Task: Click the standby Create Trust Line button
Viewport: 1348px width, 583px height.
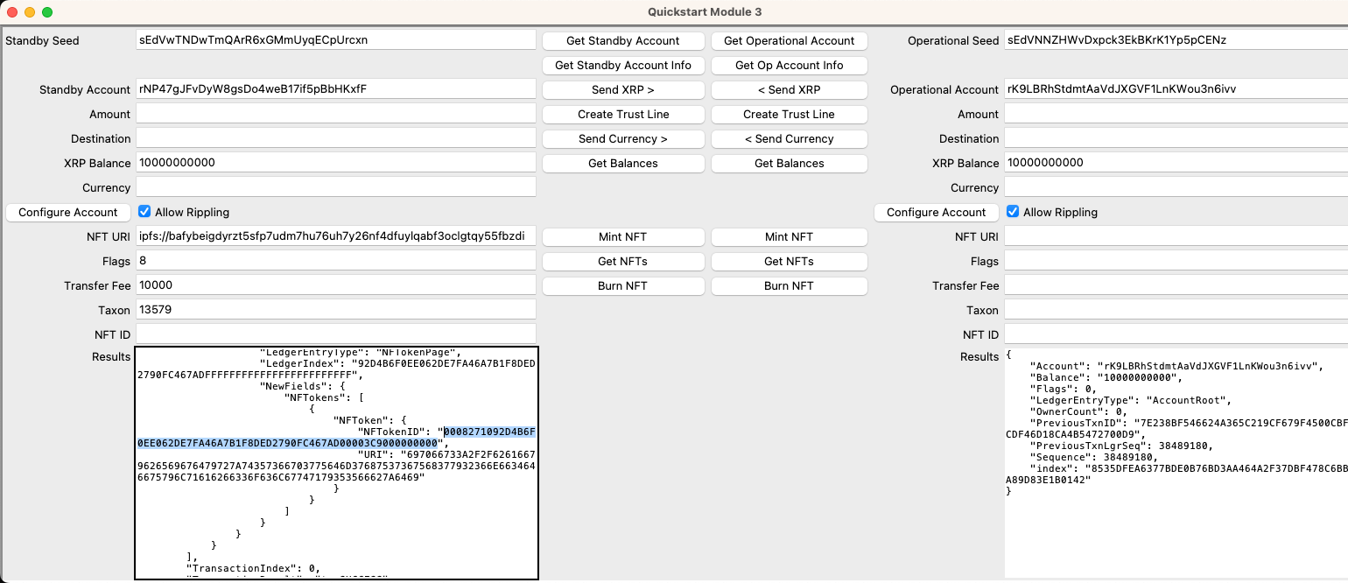Action: point(622,115)
